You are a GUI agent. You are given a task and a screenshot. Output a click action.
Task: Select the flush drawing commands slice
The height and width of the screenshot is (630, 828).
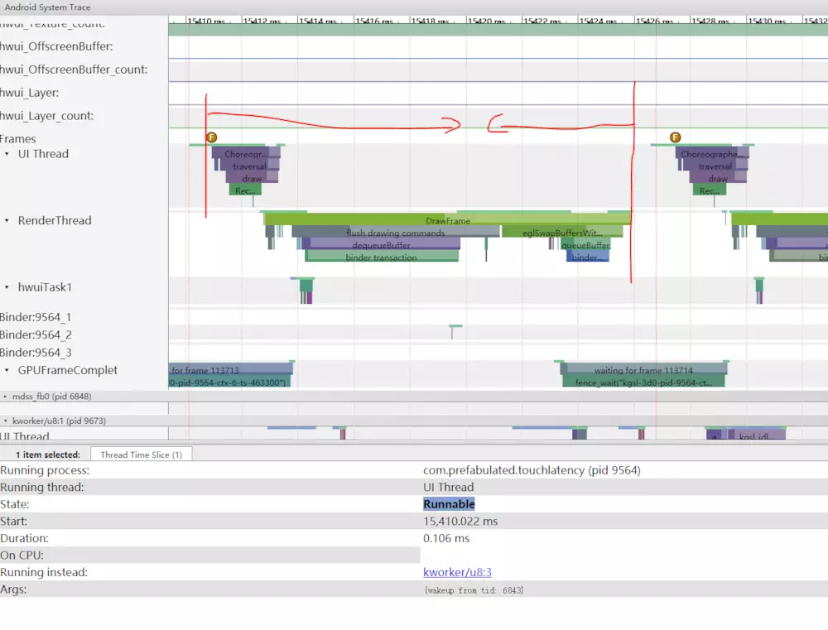click(x=396, y=233)
